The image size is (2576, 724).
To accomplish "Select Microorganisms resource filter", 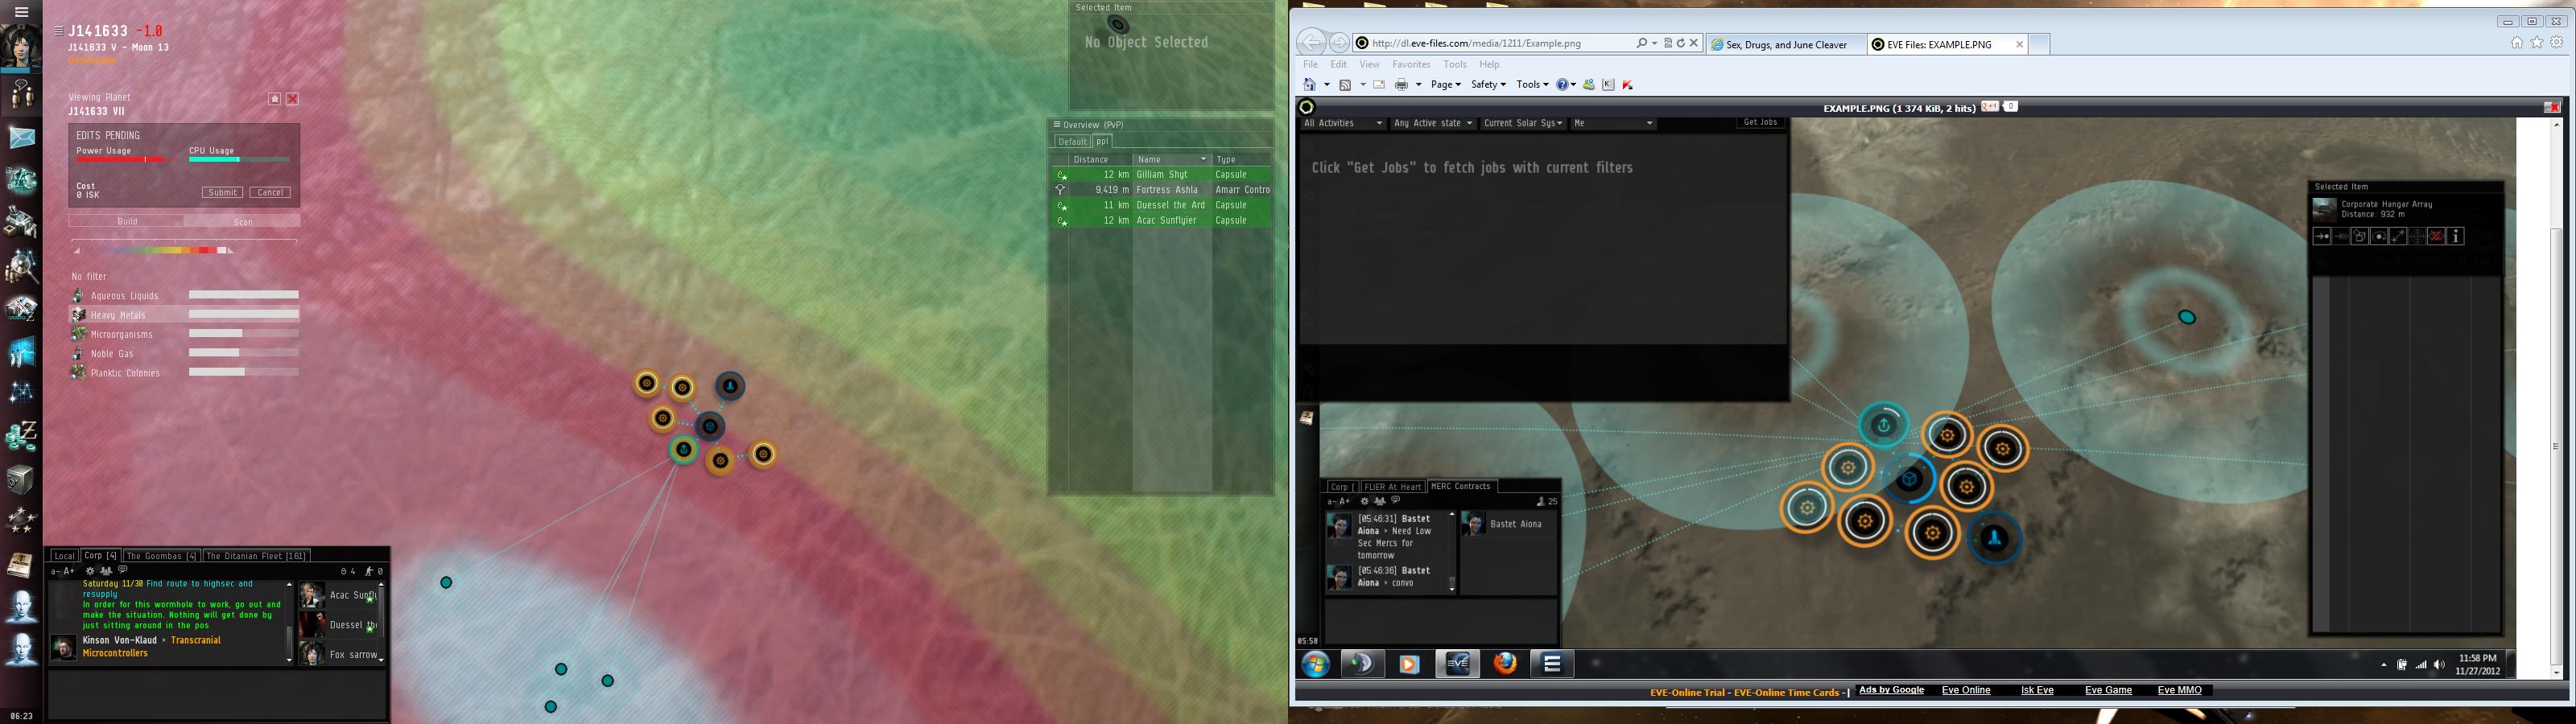I will pyautogui.click(x=184, y=334).
